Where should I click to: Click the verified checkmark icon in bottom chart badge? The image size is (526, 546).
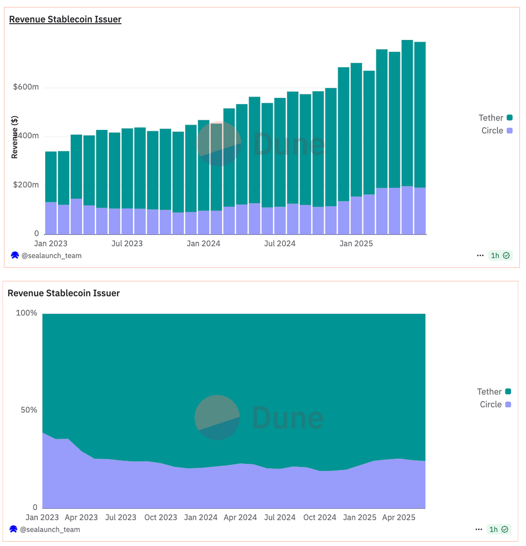click(505, 529)
